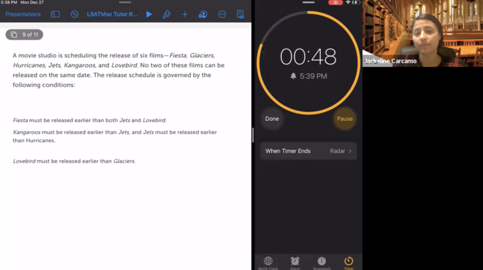Viewport: 483px width, 270px height.
Task: Switch to the World Clock tab
Action: [268, 263]
